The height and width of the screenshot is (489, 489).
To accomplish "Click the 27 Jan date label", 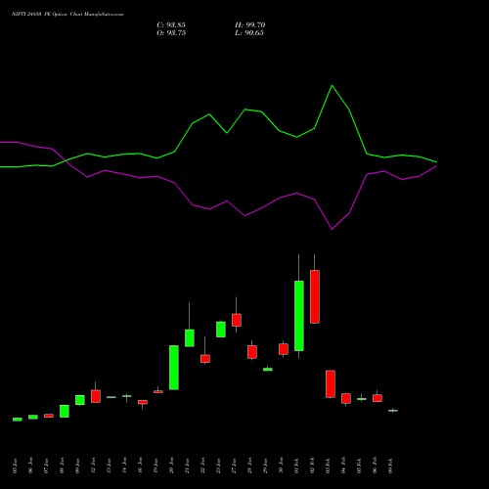I will pyautogui.click(x=235, y=466).
